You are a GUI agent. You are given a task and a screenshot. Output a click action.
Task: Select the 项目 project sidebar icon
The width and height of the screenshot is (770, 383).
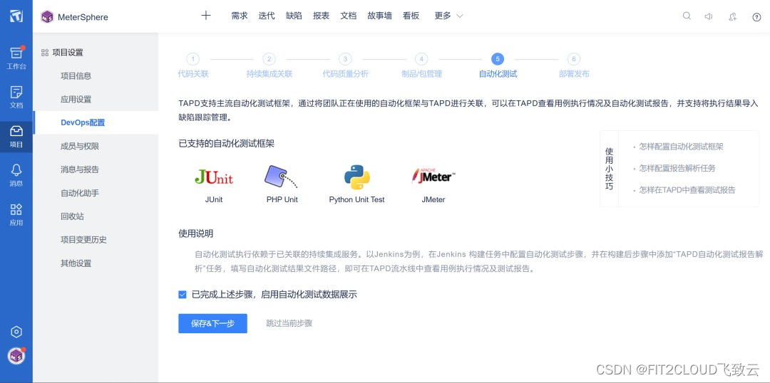[16, 132]
